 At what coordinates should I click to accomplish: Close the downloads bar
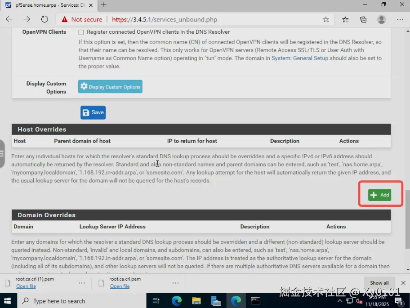[403, 283]
